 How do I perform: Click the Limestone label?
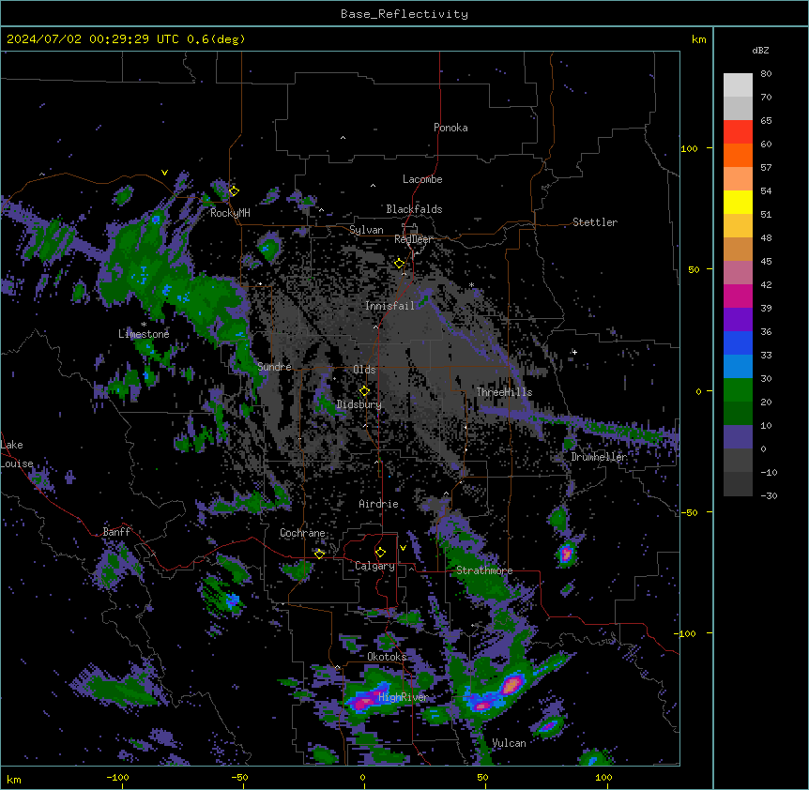tap(144, 334)
